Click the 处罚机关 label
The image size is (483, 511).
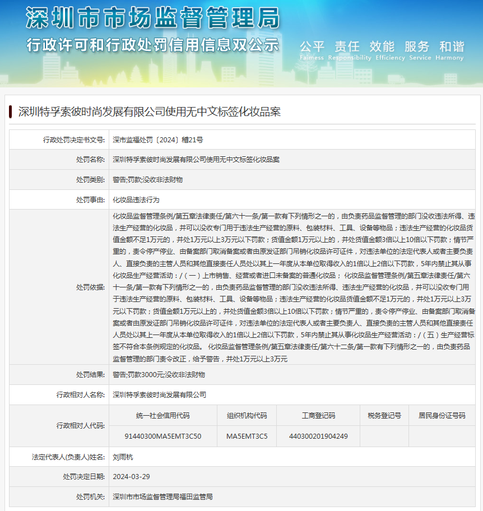pos(91,496)
